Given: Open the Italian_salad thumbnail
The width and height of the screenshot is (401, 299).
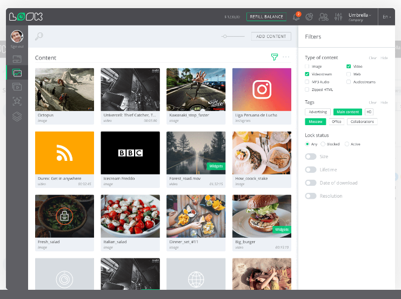Looking at the screenshot, I should [130, 216].
